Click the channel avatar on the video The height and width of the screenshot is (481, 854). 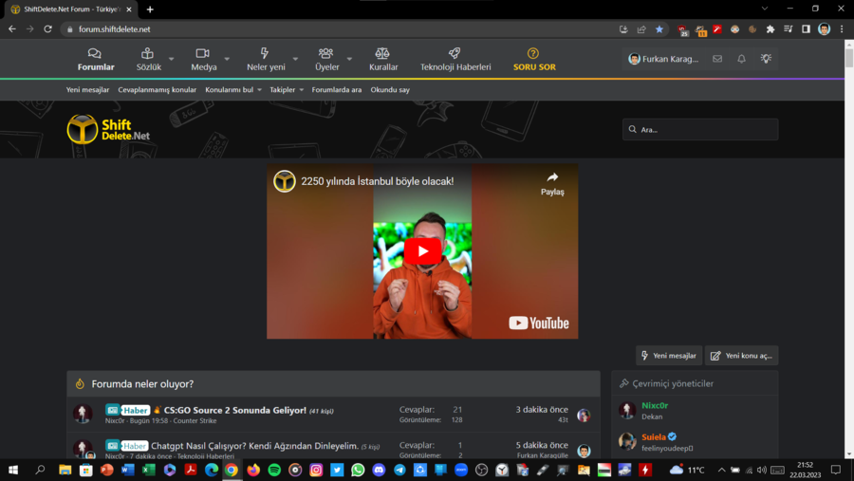[285, 181]
